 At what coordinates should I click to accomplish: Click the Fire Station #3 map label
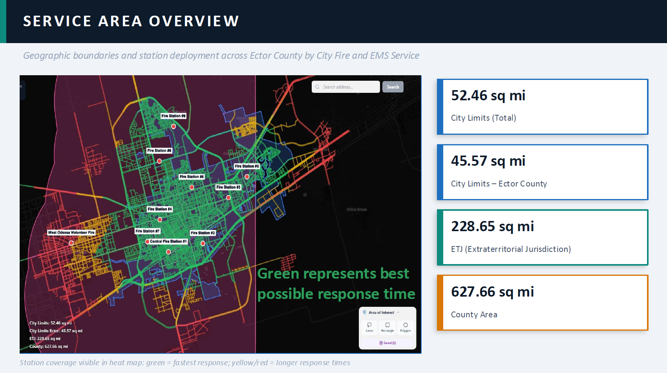228,187
